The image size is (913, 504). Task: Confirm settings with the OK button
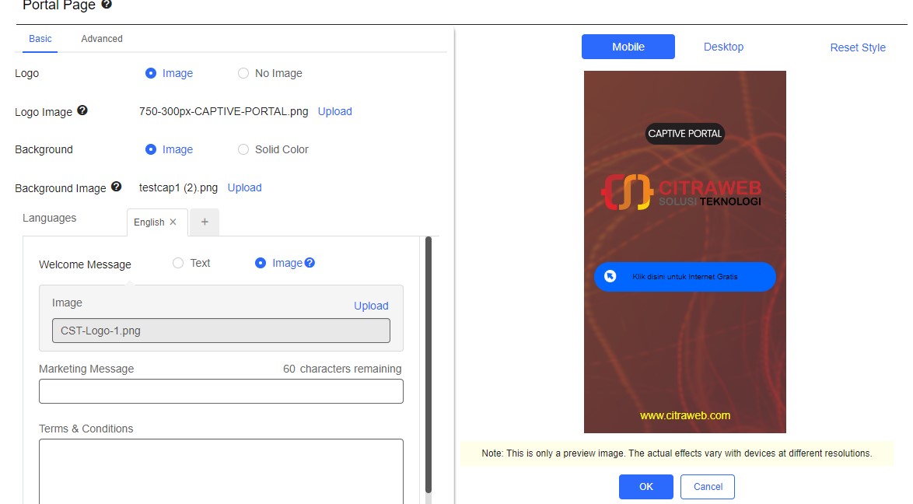point(645,486)
